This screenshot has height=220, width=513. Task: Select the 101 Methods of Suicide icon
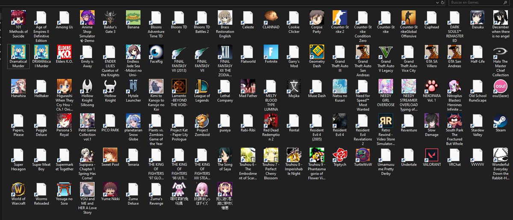(18, 17)
